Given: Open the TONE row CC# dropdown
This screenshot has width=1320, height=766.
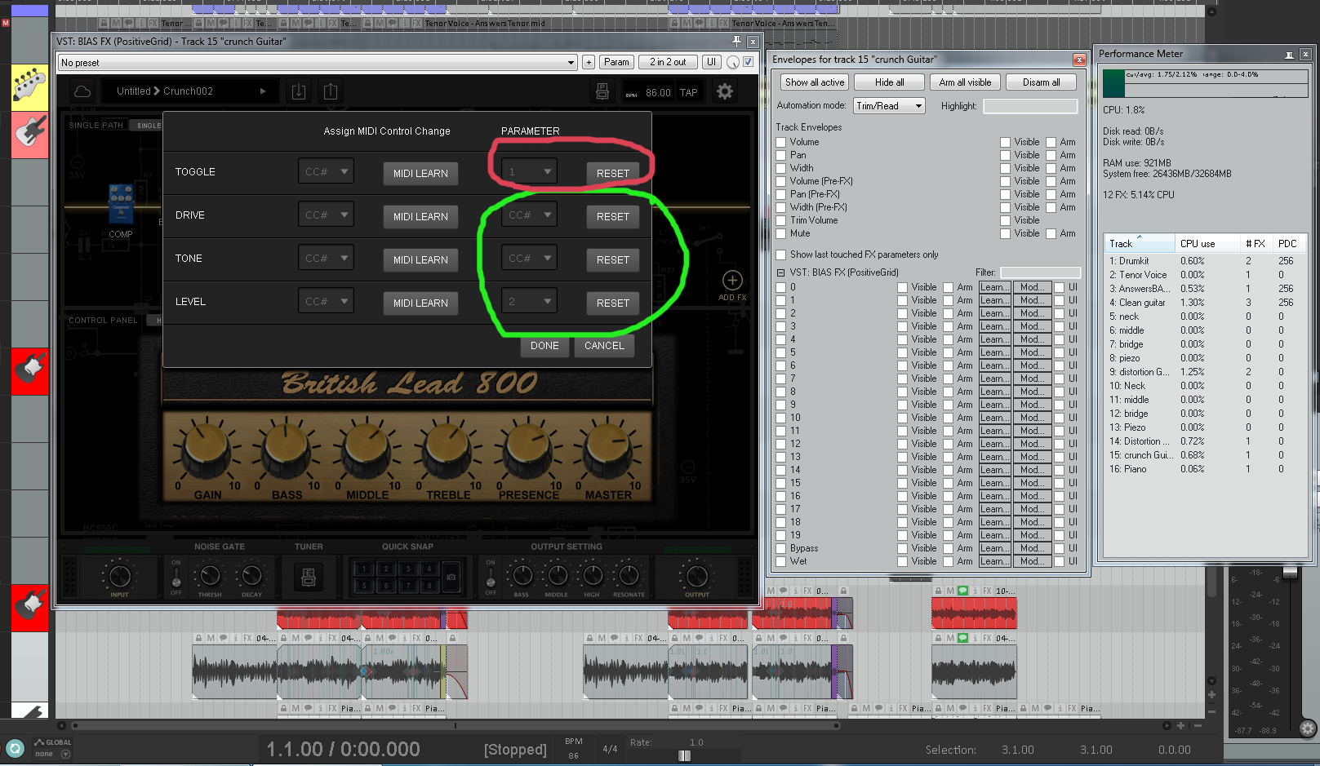Looking at the screenshot, I should click(326, 259).
